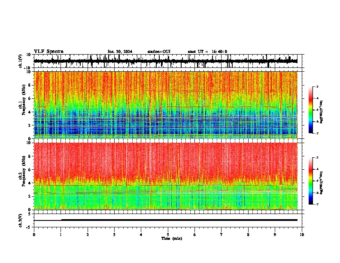Image resolution: width=340 pixels, height=263 pixels.
Task: Click the ch.1 spectrogram color scale bar
Action: pyautogui.click(x=311, y=110)
